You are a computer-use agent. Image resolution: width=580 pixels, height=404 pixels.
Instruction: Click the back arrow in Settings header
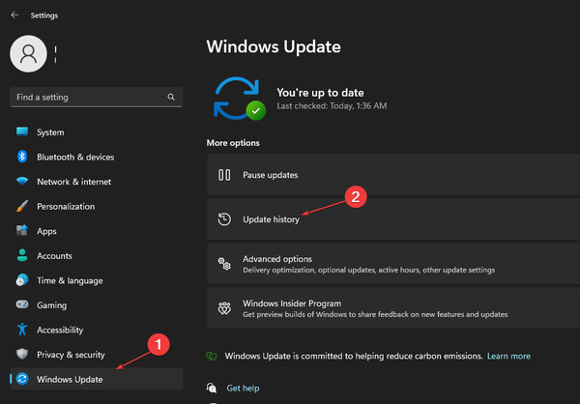[x=14, y=14]
